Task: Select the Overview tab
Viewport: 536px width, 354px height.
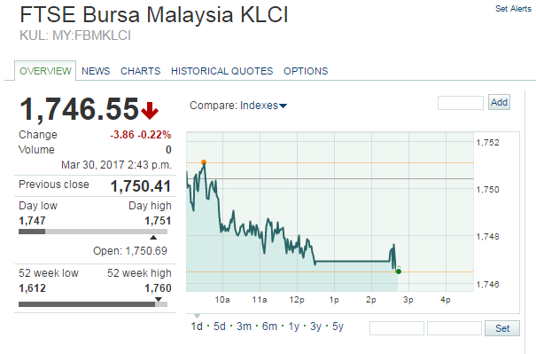Action: pos(45,71)
